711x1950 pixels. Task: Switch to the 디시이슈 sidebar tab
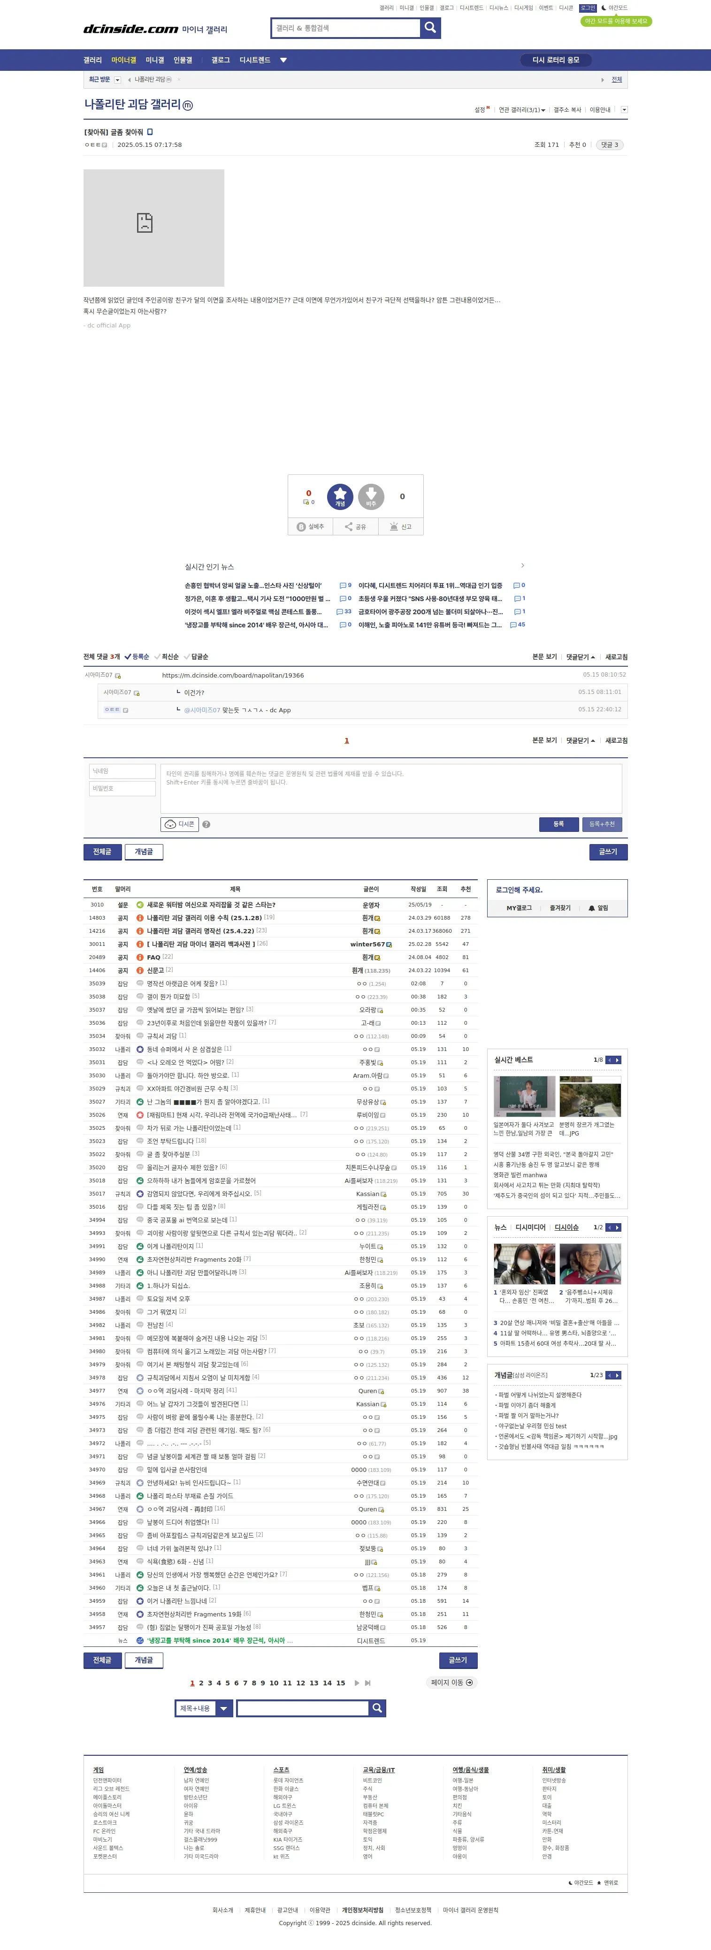(566, 1227)
